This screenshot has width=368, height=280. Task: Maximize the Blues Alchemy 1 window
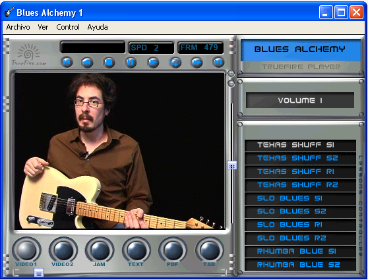tap(341, 13)
